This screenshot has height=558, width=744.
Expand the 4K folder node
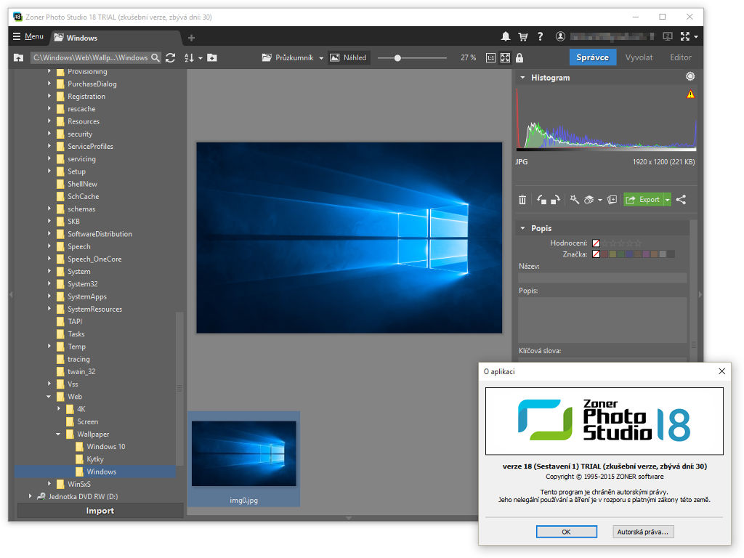[59, 408]
